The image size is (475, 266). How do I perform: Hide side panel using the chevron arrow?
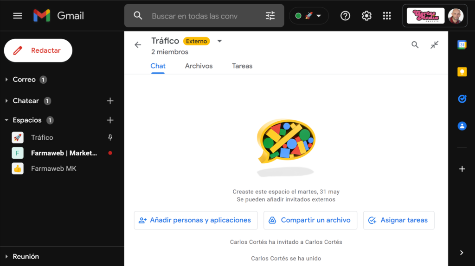(462, 253)
